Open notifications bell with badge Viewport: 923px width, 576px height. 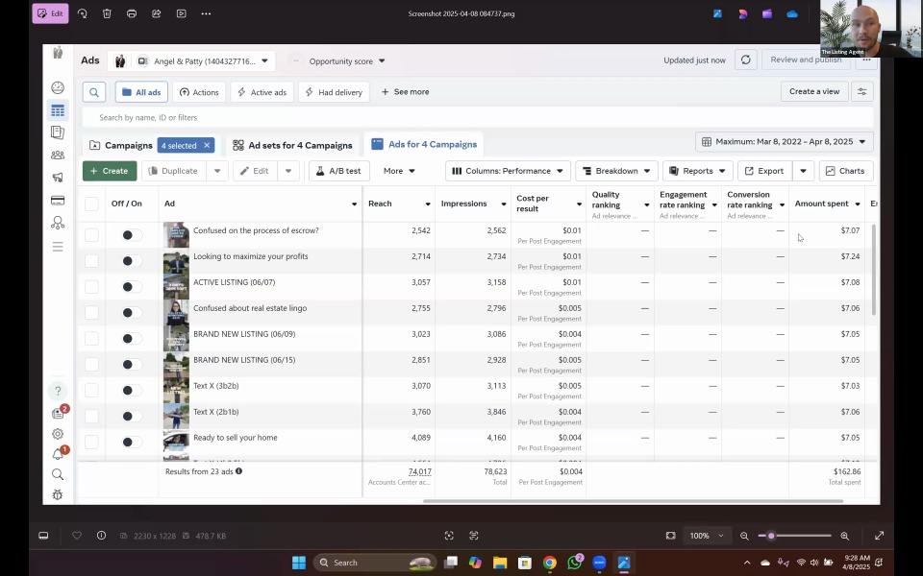(58, 454)
